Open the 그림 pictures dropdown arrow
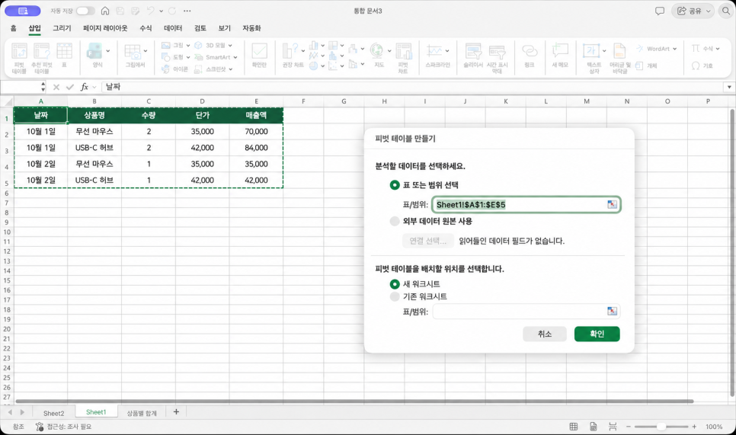The height and width of the screenshot is (435, 736). click(188, 46)
